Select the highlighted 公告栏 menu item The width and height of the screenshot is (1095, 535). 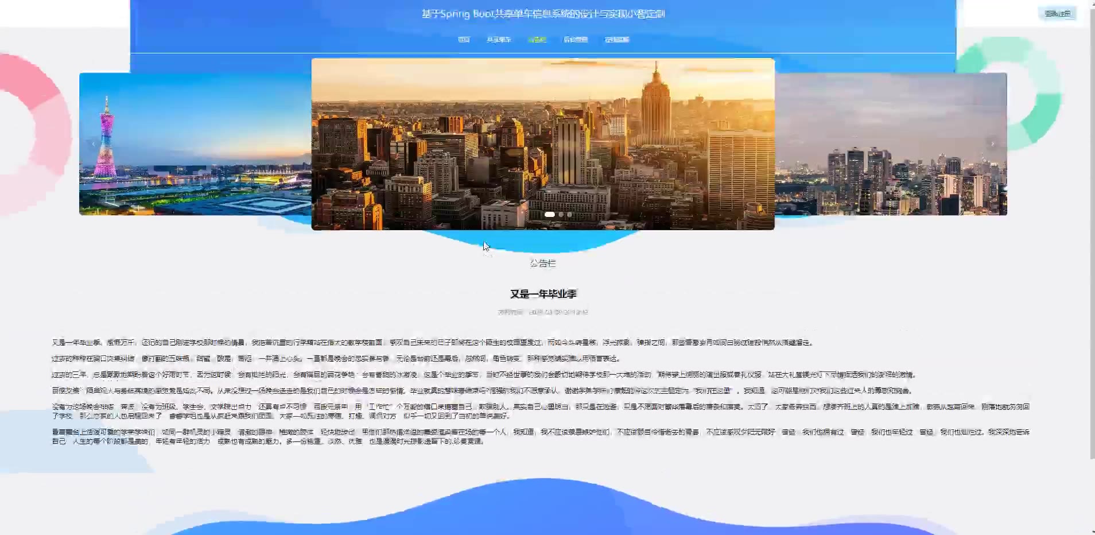(537, 40)
